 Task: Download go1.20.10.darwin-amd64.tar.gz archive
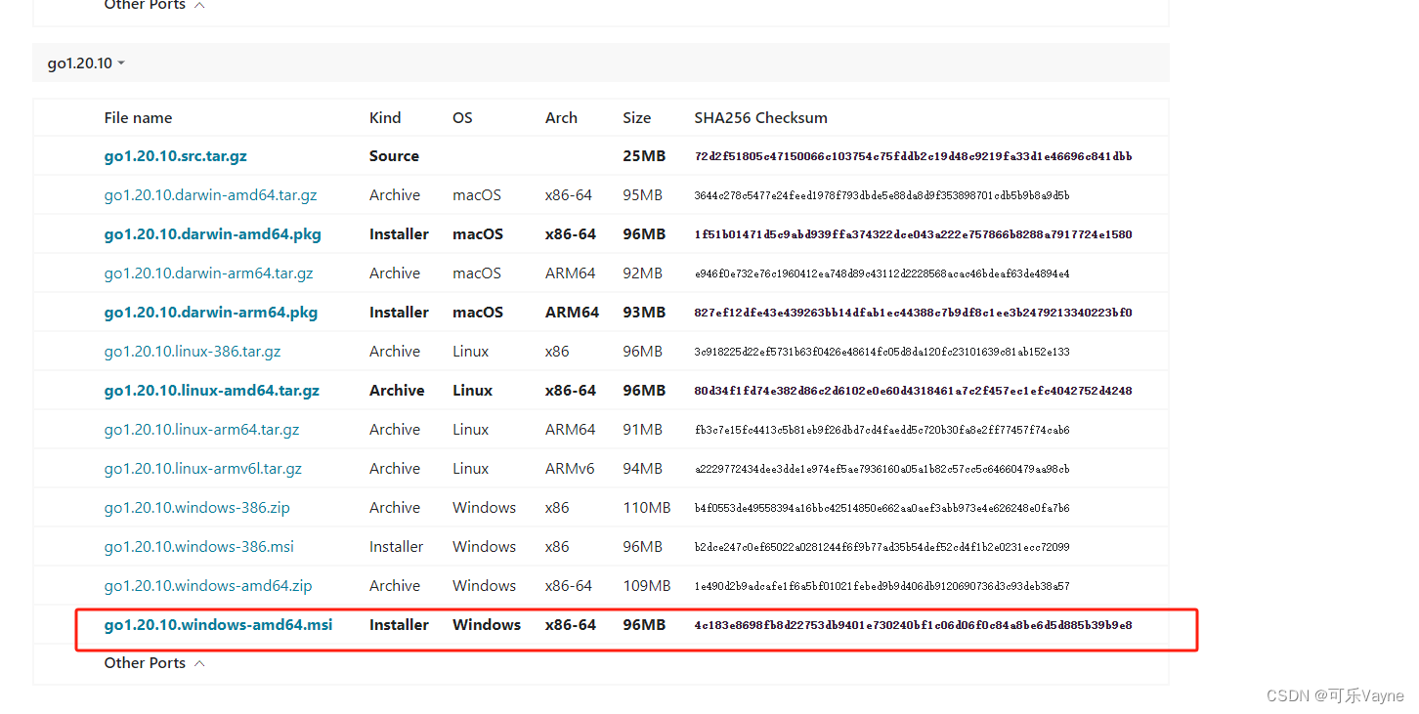(210, 195)
